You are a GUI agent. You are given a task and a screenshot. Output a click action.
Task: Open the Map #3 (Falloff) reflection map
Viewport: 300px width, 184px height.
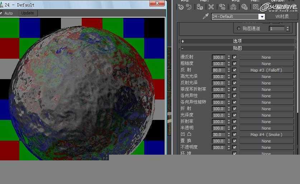(266, 70)
